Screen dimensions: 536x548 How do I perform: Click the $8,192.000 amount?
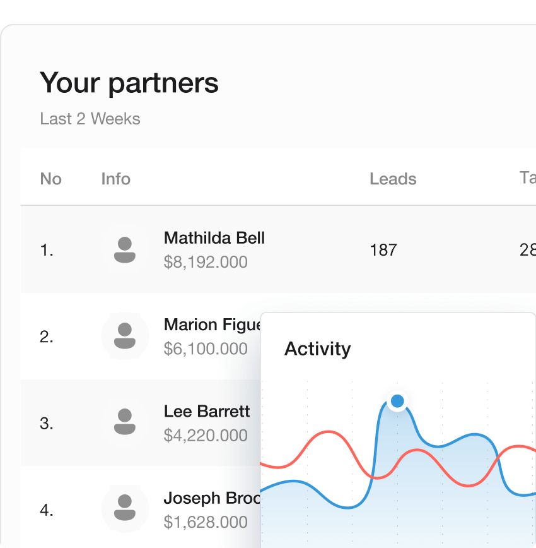[205, 262]
